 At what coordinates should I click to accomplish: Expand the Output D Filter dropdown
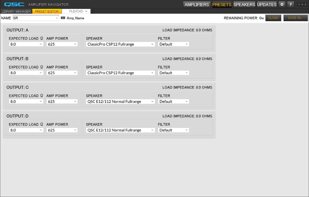point(173,130)
